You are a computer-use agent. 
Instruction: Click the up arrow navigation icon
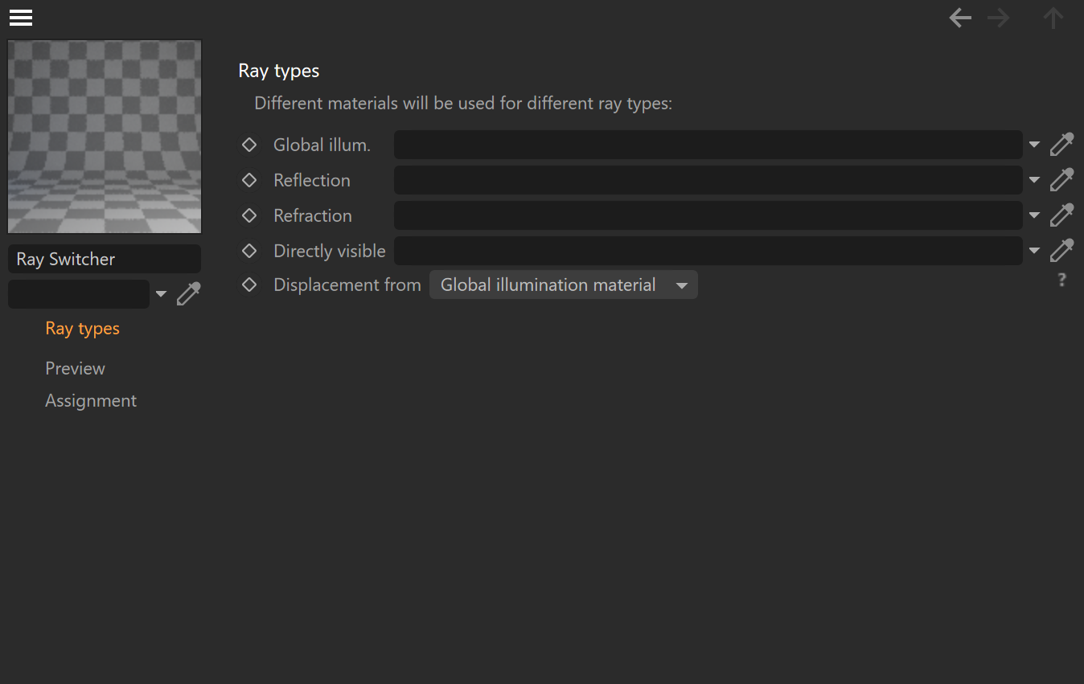(1053, 18)
